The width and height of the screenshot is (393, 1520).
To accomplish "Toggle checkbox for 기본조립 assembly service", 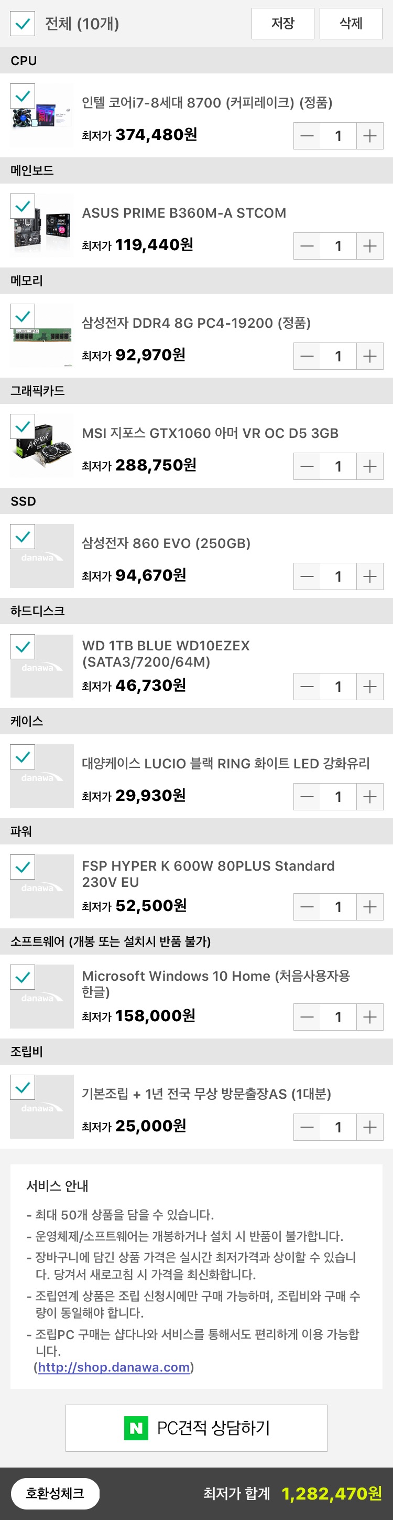I will (x=23, y=1087).
